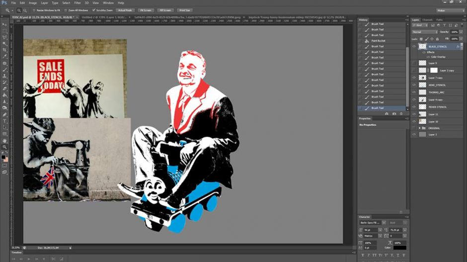The image size is (467, 262).
Task: Click the zoom out icon in options bar
Action: point(25,10)
